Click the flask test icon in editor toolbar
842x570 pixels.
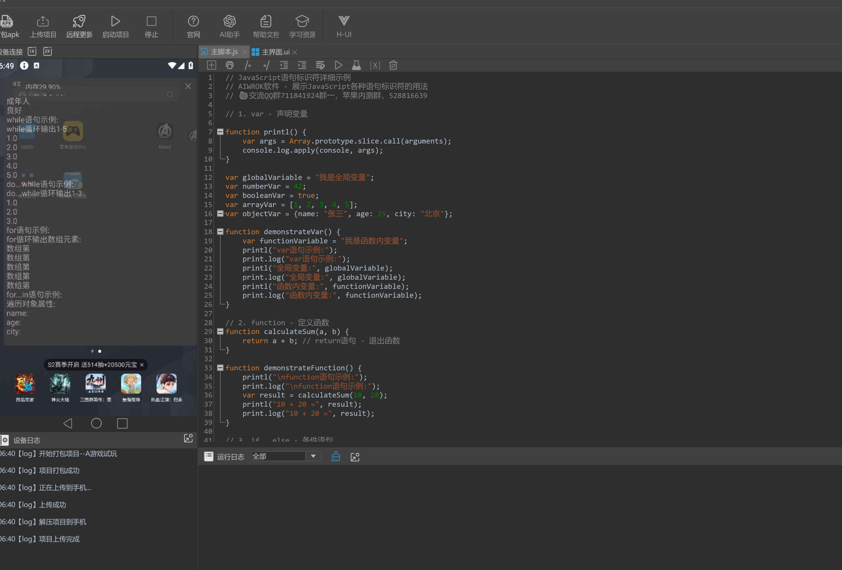[x=356, y=66]
